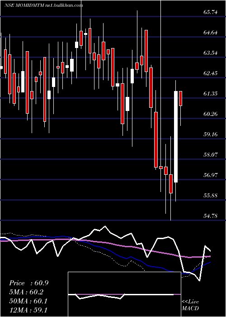
Task: Click the 54.78 price axis label
Action: coord(211,216)
